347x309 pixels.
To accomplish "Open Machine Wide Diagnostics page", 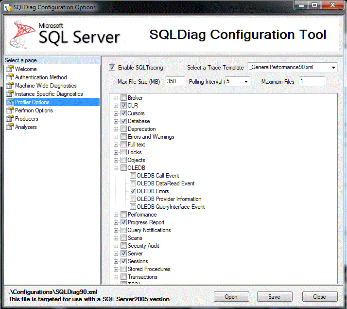I will point(46,86).
